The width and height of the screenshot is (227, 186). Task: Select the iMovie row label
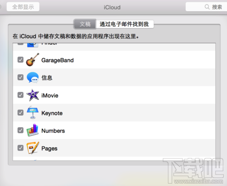click(x=50, y=96)
